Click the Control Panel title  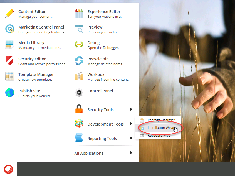tap(100, 91)
